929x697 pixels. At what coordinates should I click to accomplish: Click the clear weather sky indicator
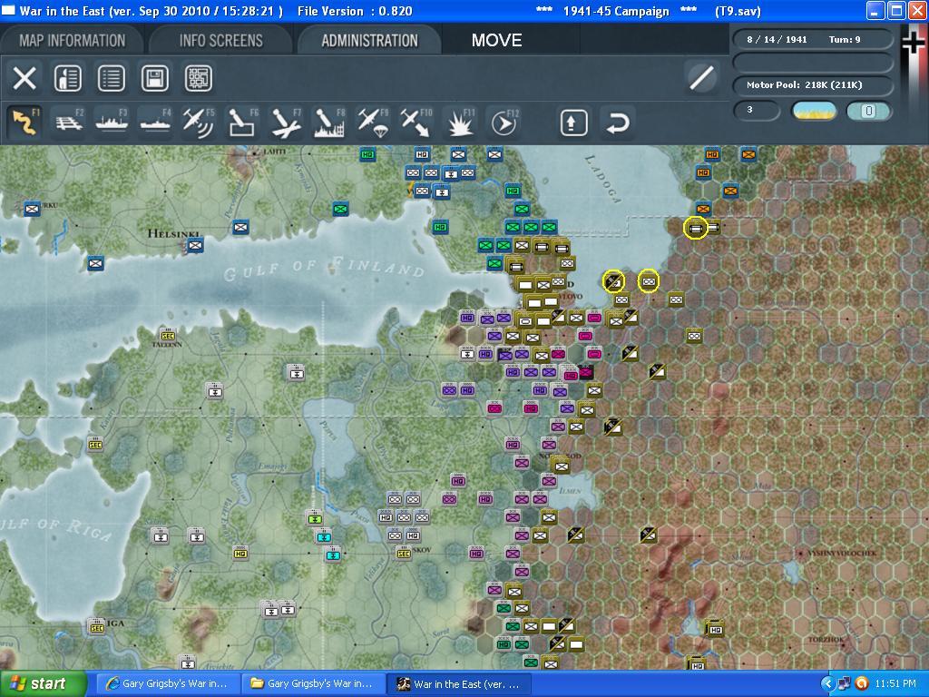(x=814, y=111)
